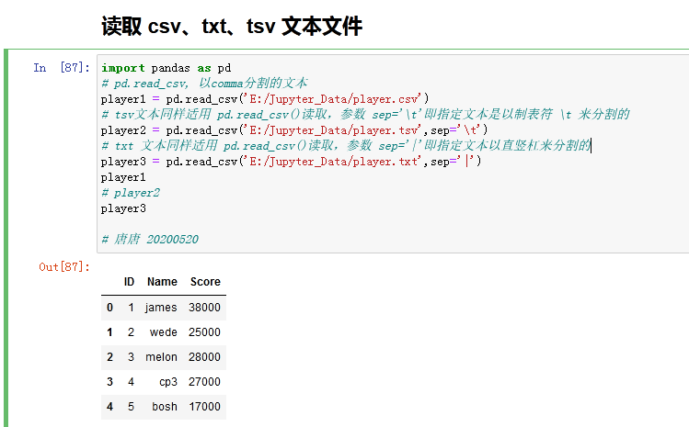Viewport: 689px width, 427px height.
Task: Click the score value '17000'
Action: click(x=205, y=407)
